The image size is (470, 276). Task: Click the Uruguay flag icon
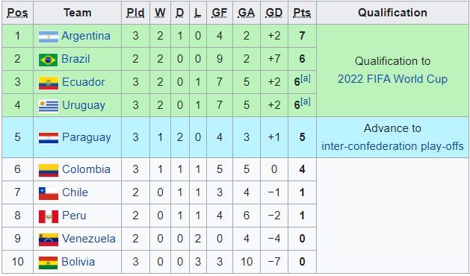[49, 106]
